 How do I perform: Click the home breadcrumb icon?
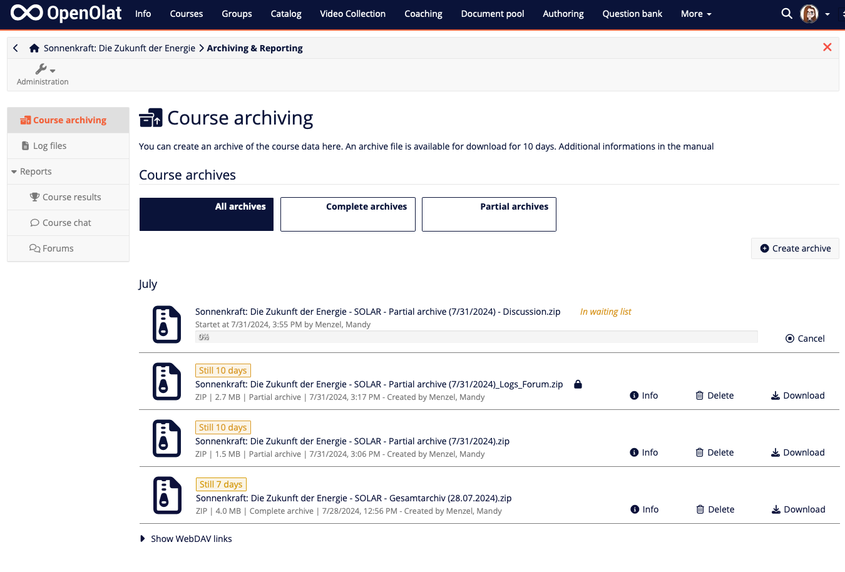34,48
